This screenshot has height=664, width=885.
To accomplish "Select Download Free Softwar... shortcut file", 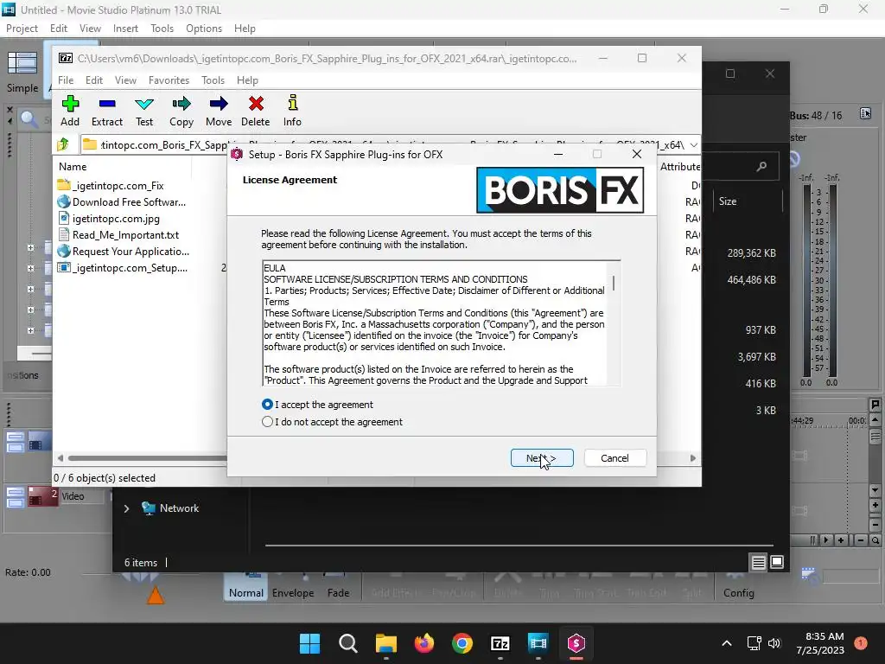I will pos(121,201).
